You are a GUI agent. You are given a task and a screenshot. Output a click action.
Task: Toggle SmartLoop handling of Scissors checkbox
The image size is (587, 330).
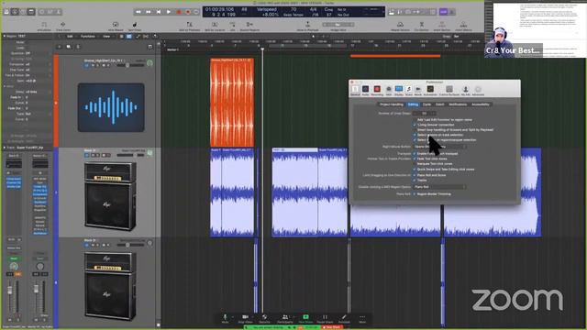click(x=415, y=130)
